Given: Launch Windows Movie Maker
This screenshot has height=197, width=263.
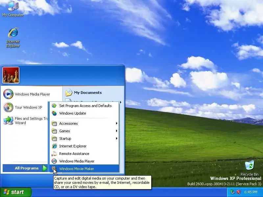Looking at the screenshot, I should [84, 169].
